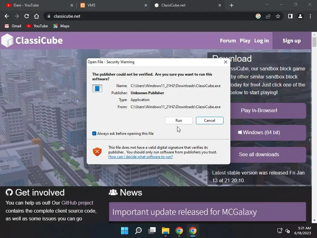Viewport: 317px width, 238px height.
Task: Open the Maps bookmark
Action: click(x=62, y=26)
